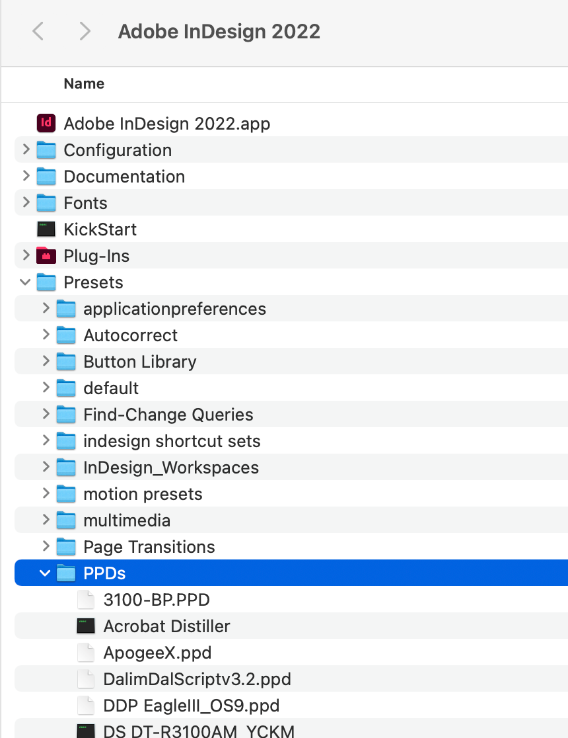Select the PPDs folder name

click(x=104, y=573)
